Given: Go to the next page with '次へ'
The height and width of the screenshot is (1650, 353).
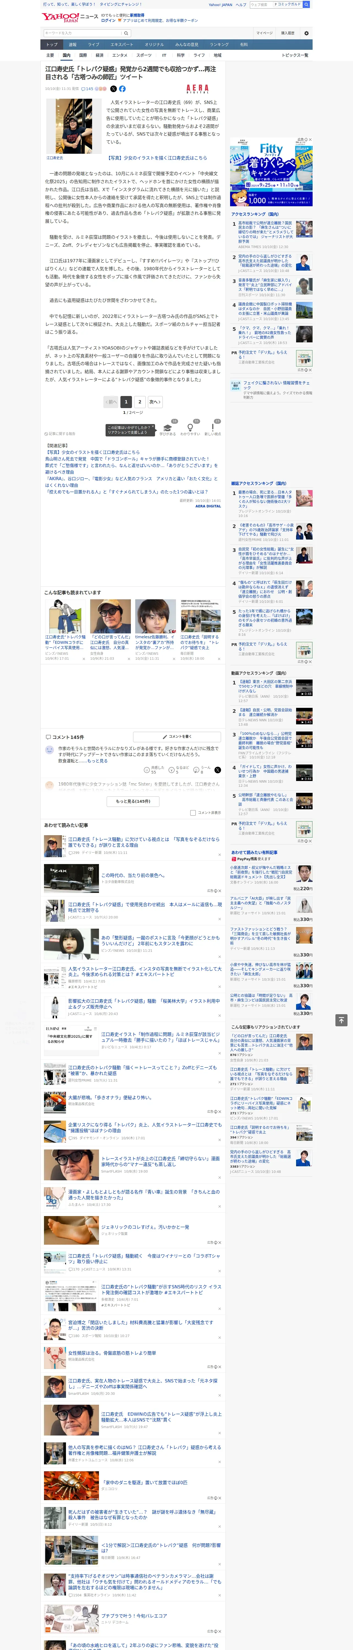Looking at the screenshot, I should (155, 402).
